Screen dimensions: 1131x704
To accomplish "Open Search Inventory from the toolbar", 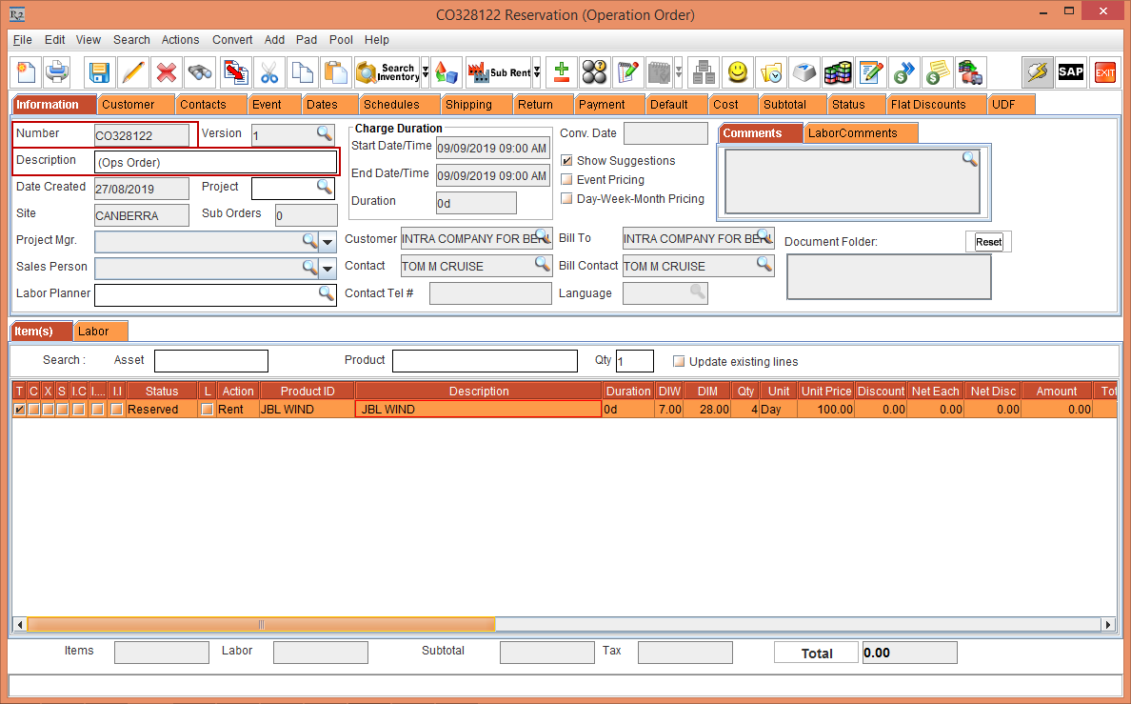I will 387,72.
